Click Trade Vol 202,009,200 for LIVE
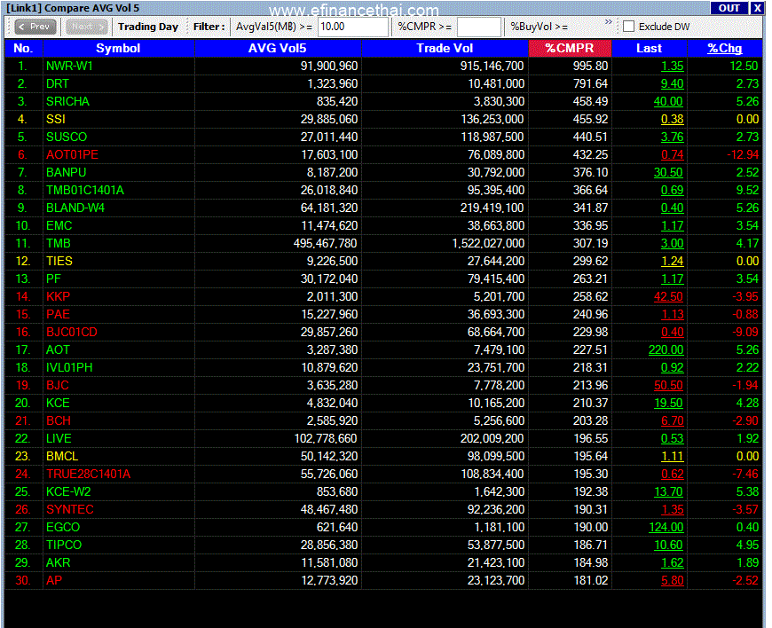Viewport: 772px width, 628px height. coord(492,438)
